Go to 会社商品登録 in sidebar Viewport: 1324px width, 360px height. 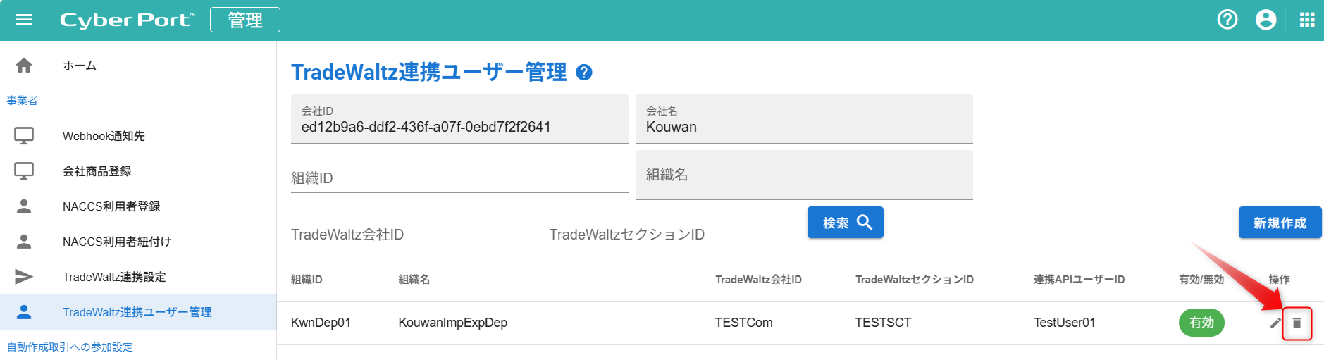97,171
